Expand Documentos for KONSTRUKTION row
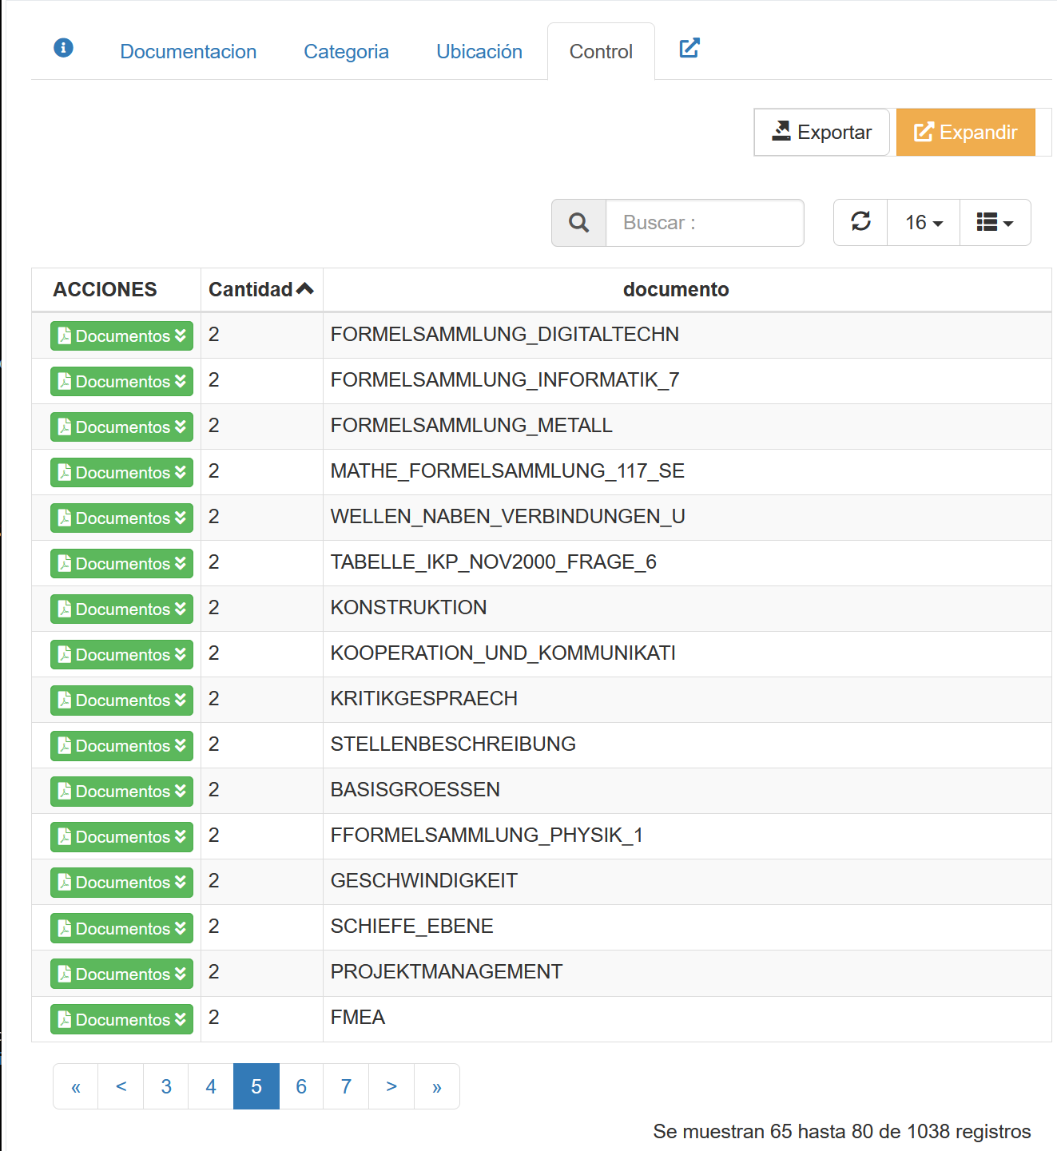 [121, 609]
